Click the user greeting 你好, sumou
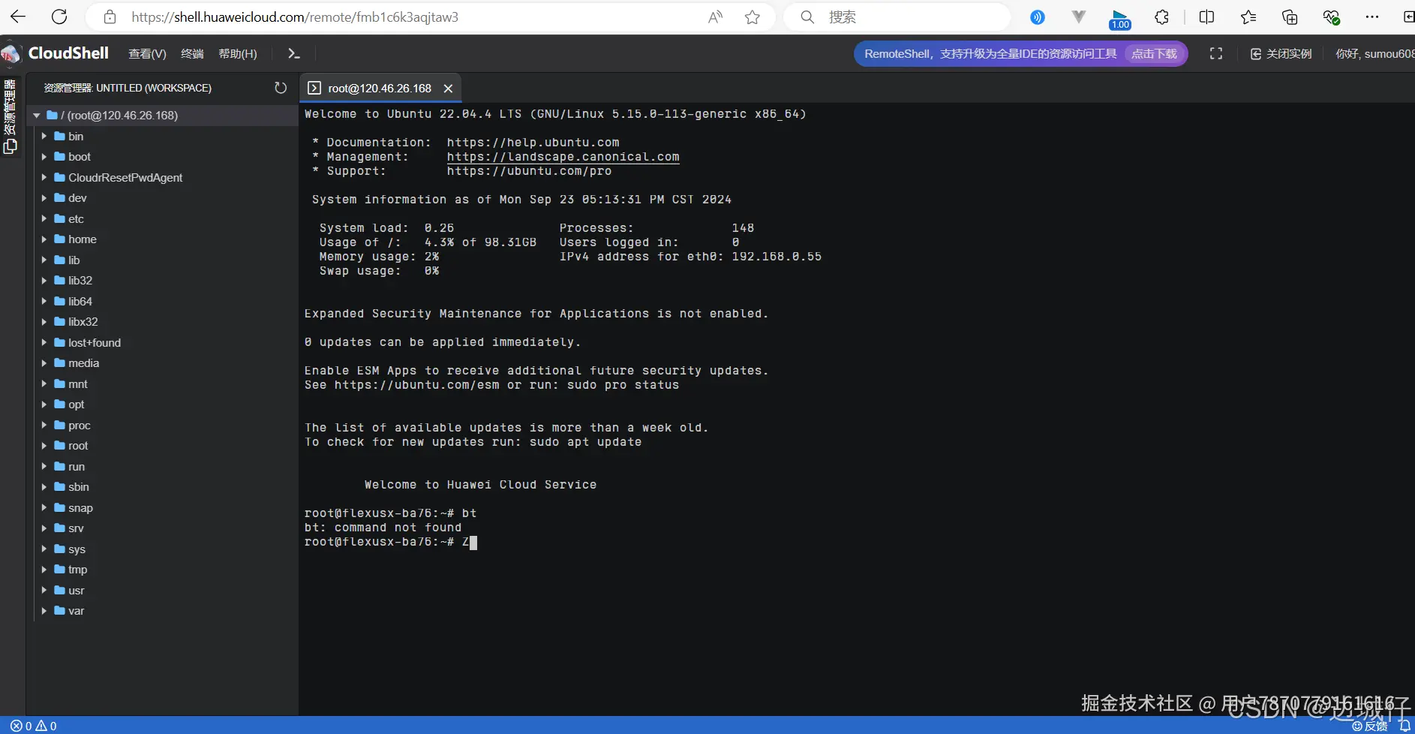Viewport: 1415px width, 734px height. pyautogui.click(x=1374, y=53)
